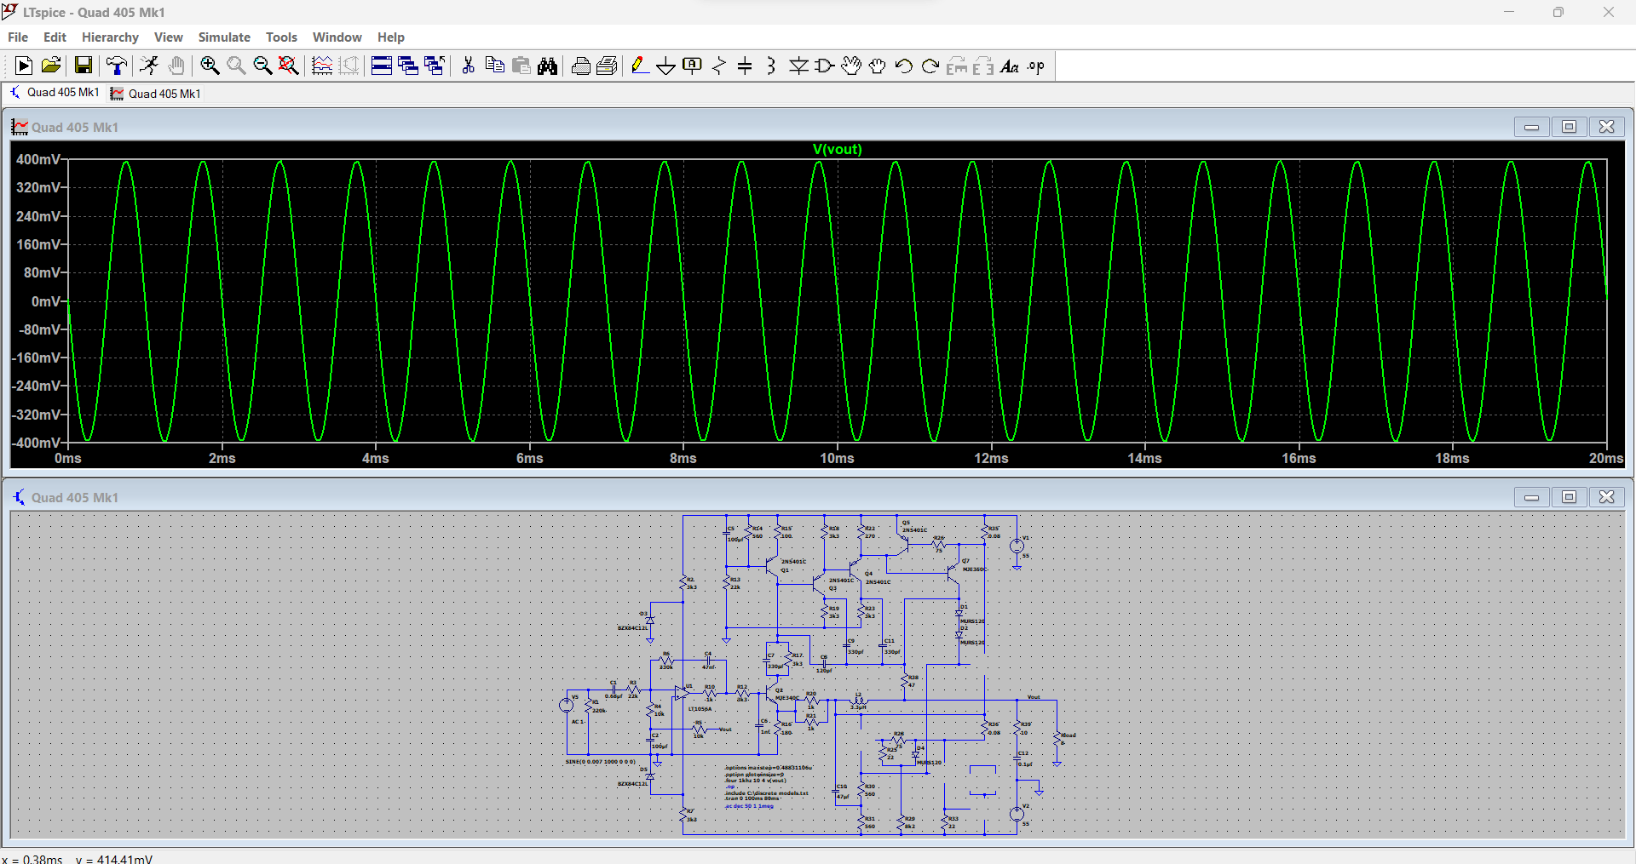
Task: Place a Resistor component
Action: tap(719, 66)
